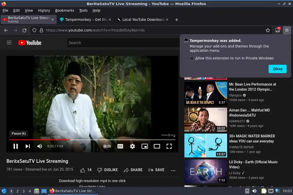This screenshot has height=195, width=293.
Task: Open clipboard manager tray icon
Action: click(x=264, y=191)
